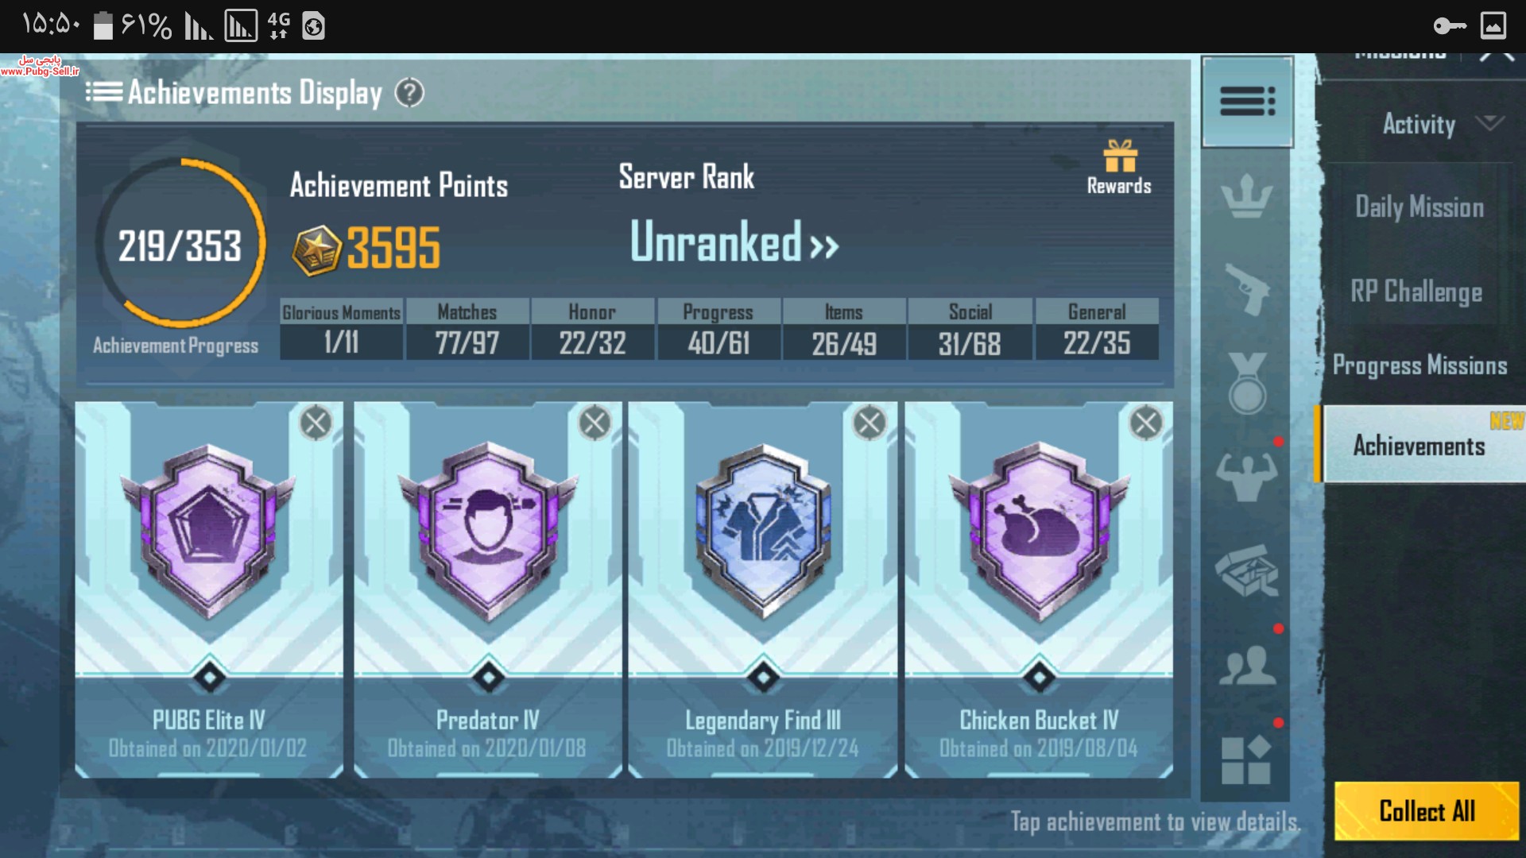Remove Predator IV from display
The image size is (1526, 858).
(x=595, y=423)
